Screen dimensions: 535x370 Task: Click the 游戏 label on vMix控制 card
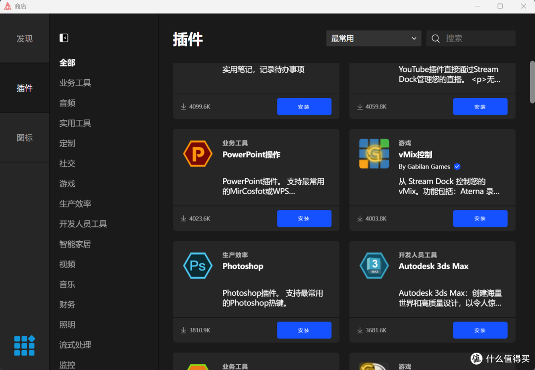(405, 143)
